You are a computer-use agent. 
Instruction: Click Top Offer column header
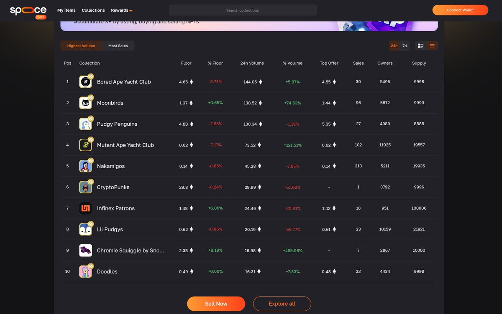click(329, 63)
